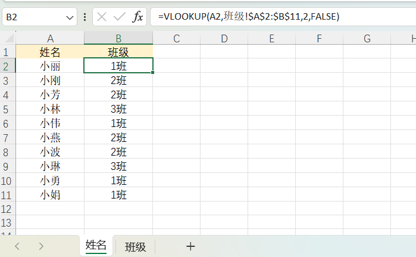Select column G header
The image size is (416, 257).
367,38
